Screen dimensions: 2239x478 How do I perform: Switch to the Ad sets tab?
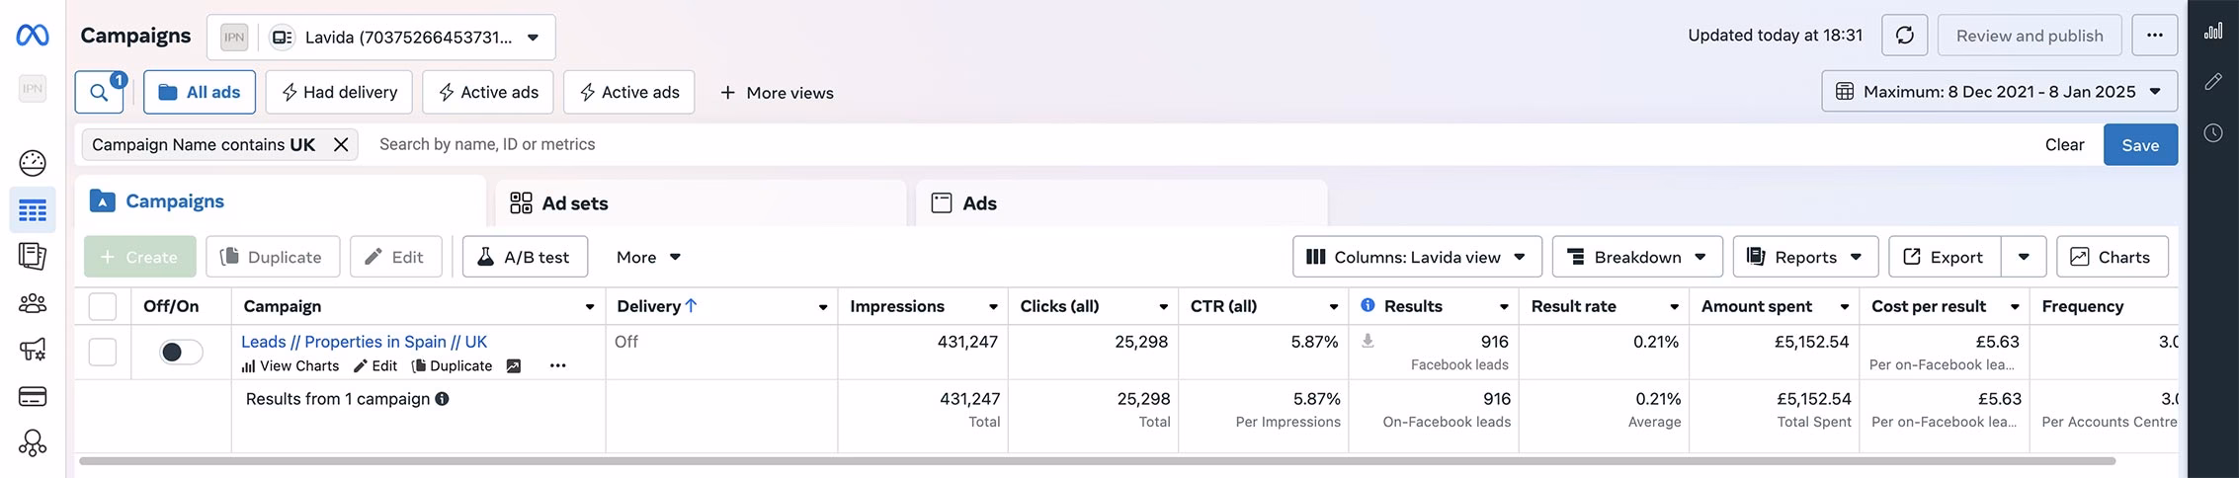pos(574,203)
